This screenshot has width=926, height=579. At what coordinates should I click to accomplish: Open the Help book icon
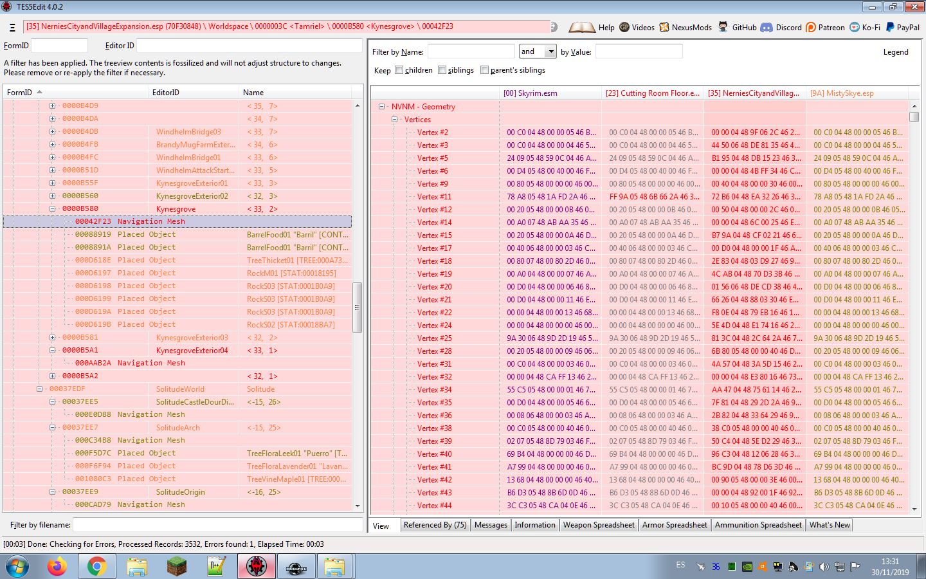point(582,27)
